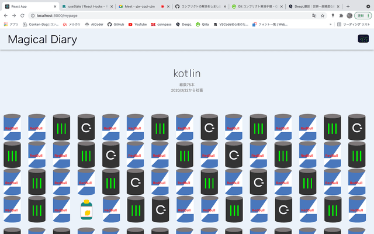Go back to previous page

[x=6, y=16]
